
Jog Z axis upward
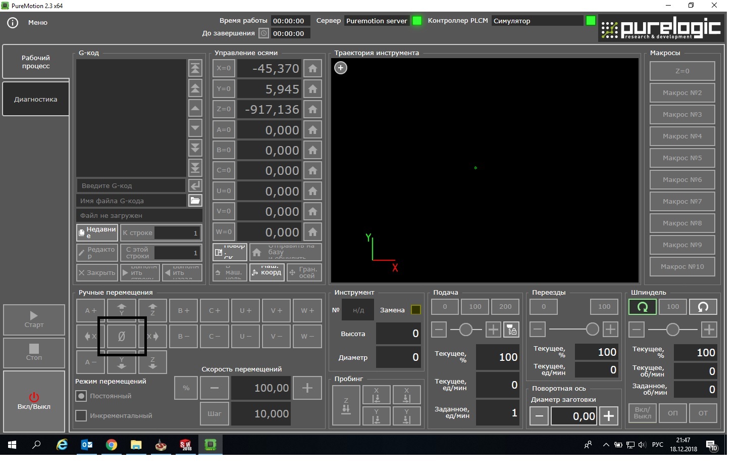152,310
